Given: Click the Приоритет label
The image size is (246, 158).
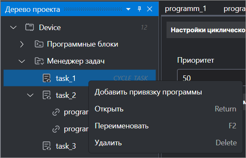Looking at the screenshot, I should pos(195,60).
